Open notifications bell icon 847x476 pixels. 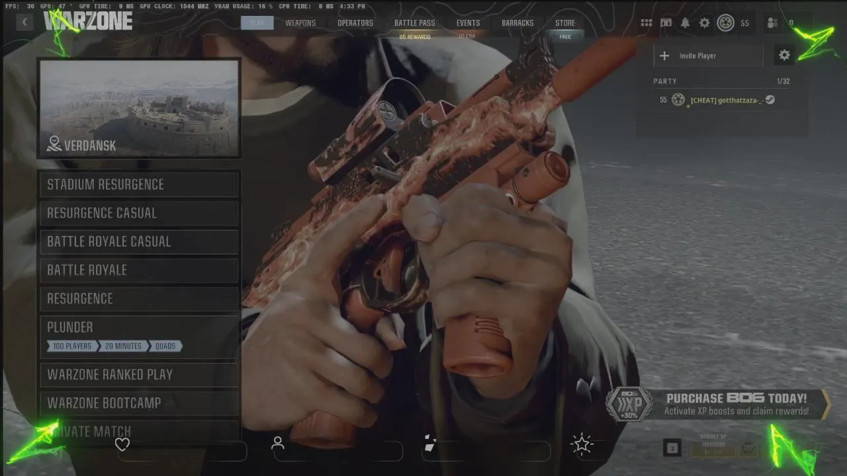coord(686,22)
